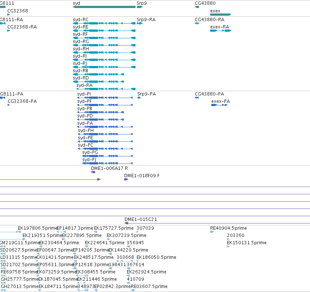Click the syd-RC transcript label

pyautogui.click(x=81, y=20)
